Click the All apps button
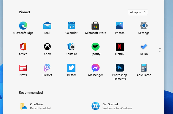The width and height of the screenshot is (173, 114). (138, 12)
